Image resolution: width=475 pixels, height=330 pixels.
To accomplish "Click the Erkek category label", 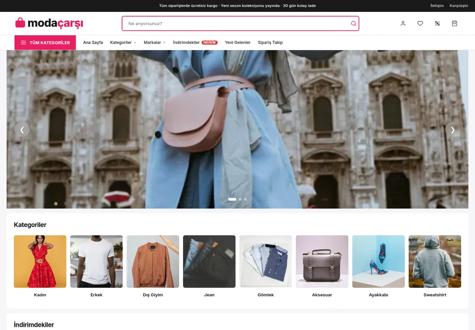I will pyautogui.click(x=97, y=295).
